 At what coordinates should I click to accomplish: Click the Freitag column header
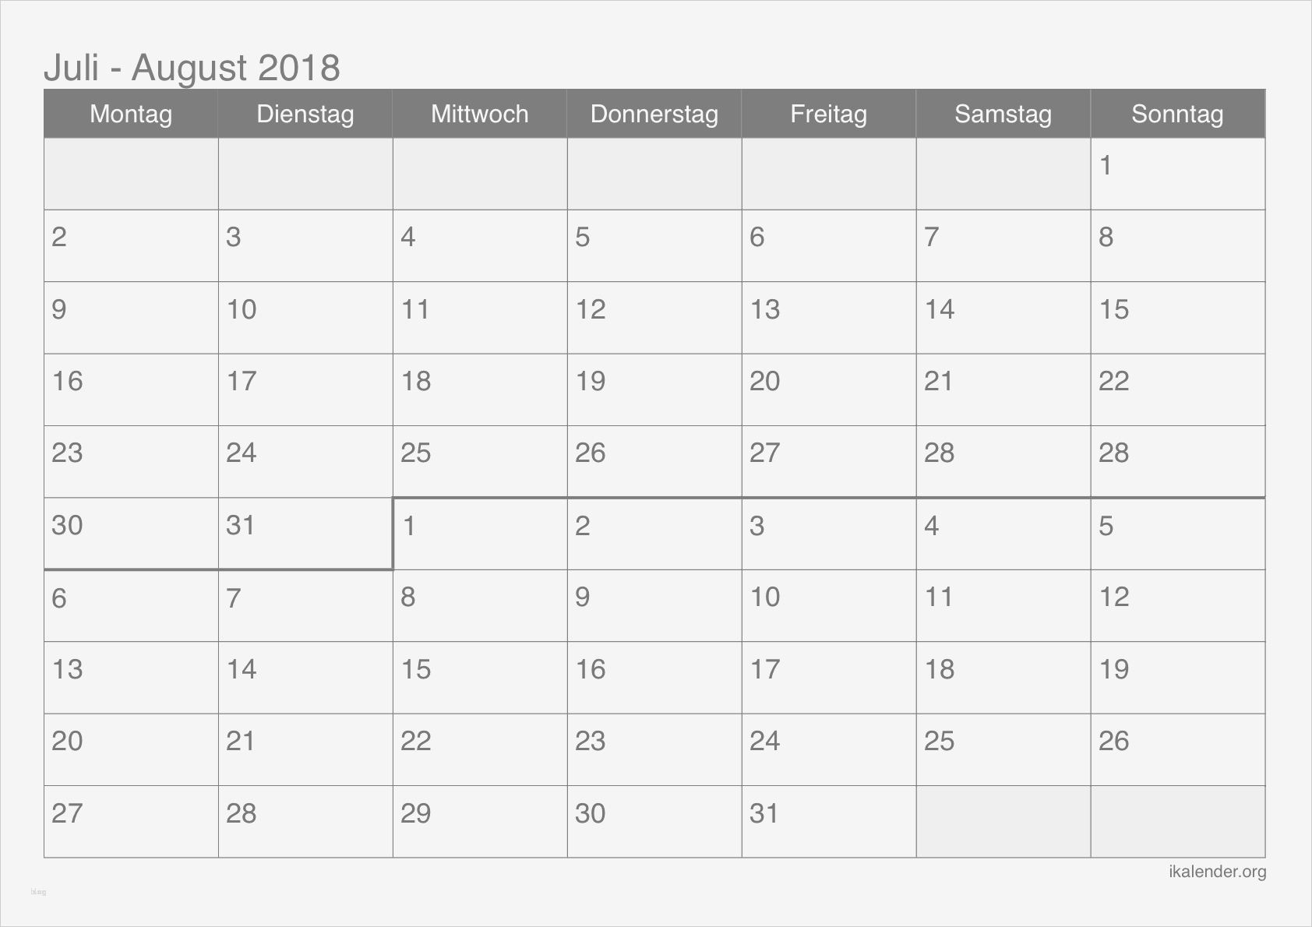coord(829,115)
